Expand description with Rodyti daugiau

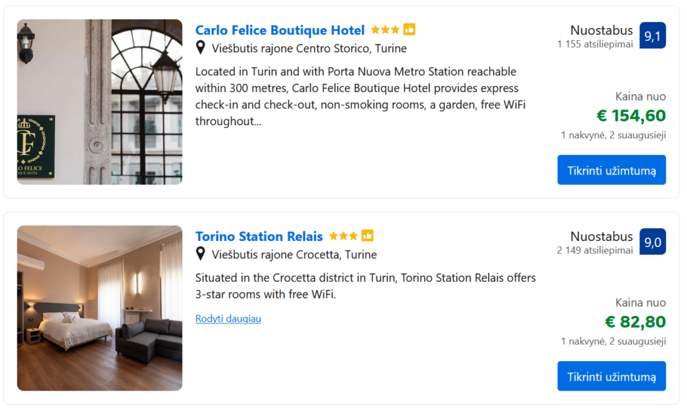(x=228, y=319)
